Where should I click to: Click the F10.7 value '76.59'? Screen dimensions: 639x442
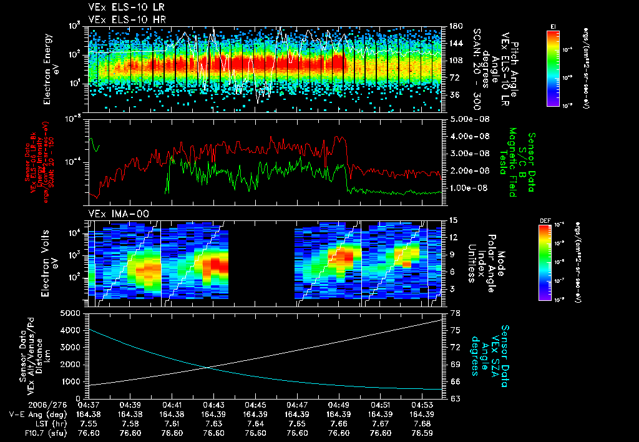pos(422,433)
